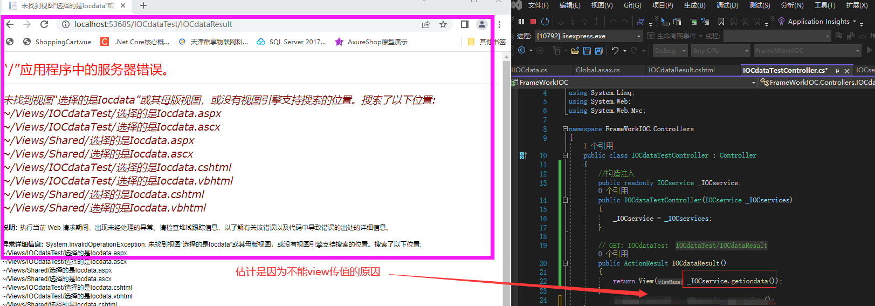The height and width of the screenshot is (306, 875).
Task: Pause debugging in Visual Studio
Action: point(521,22)
